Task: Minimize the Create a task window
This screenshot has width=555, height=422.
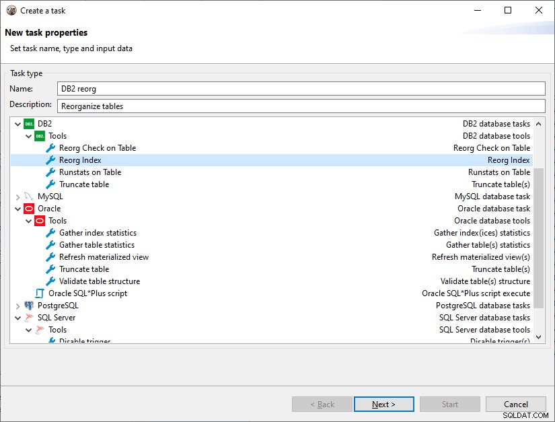Action: point(478,10)
